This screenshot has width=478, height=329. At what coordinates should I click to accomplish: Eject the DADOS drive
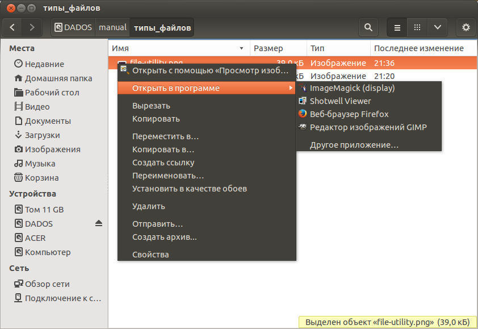[99, 223]
